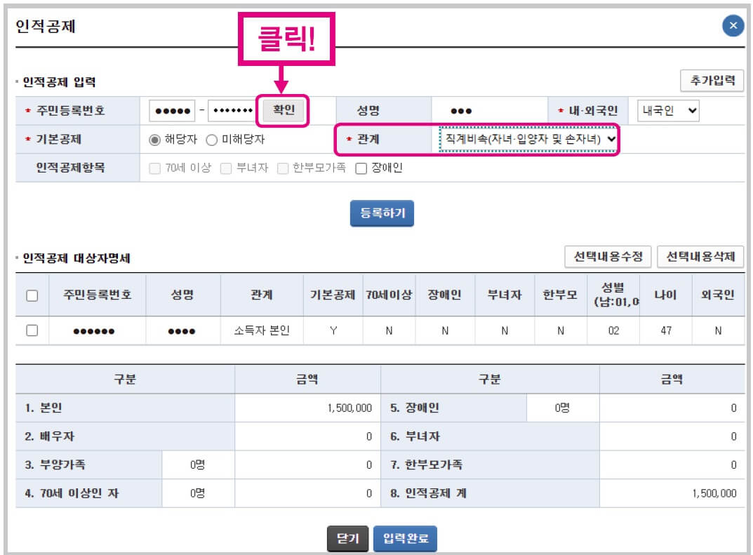
Task: Open the 추가입력 button at top right
Action: click(x=711, y=80)
